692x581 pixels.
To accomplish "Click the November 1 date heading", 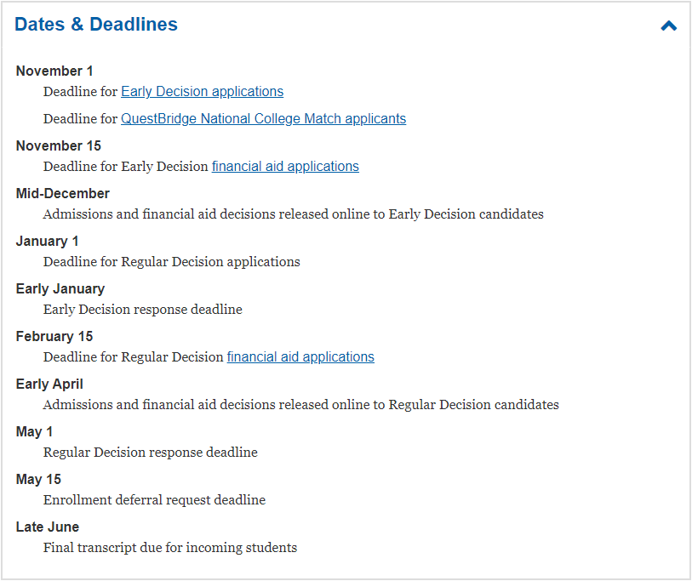I will [54, 71].
